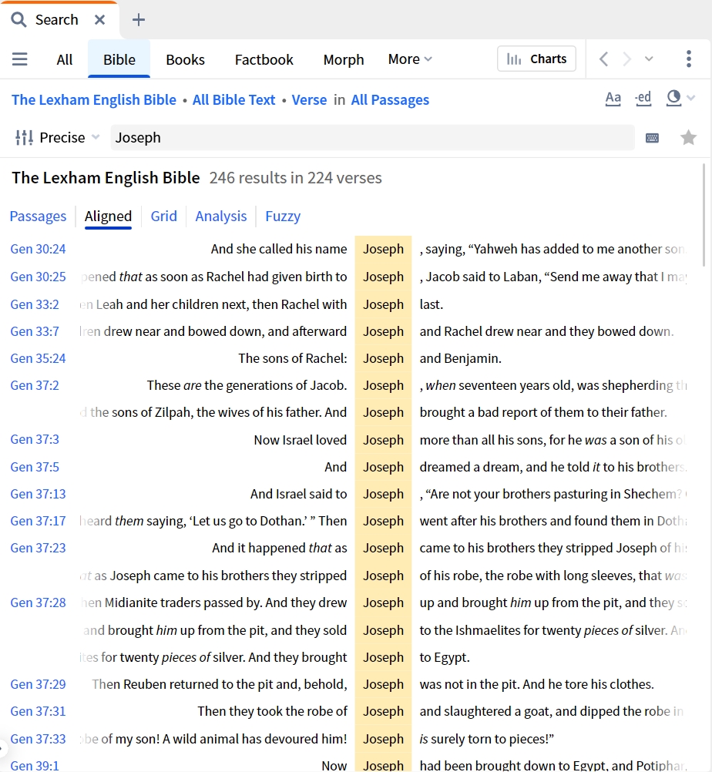
Task: Click '246 results in 224 verses' summary
Action: tap(295, 178)
